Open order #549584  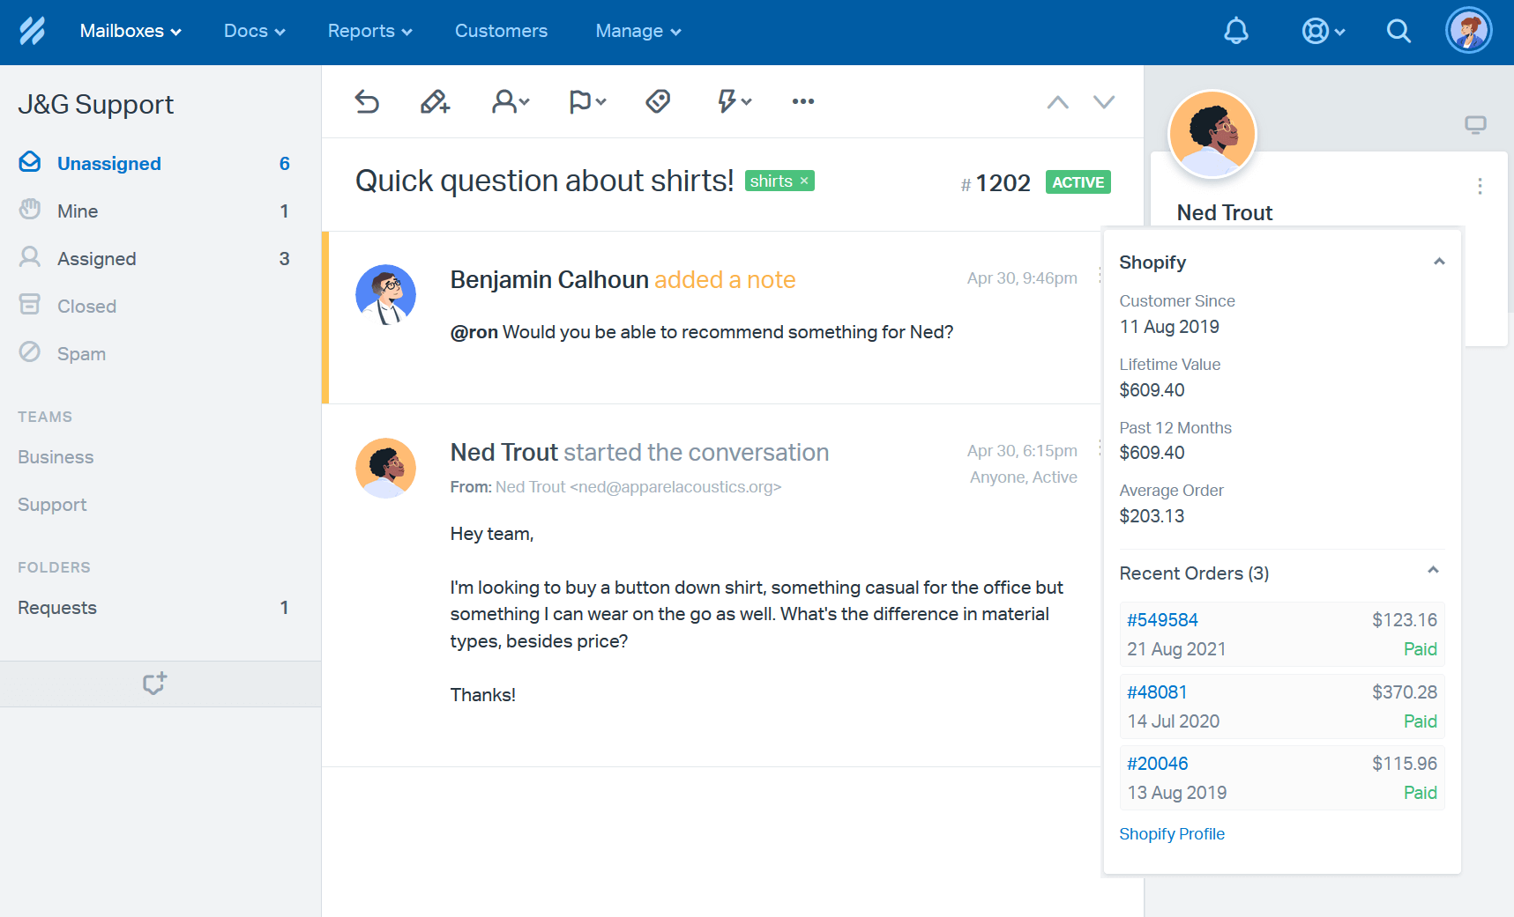[x=1162, y=620]
